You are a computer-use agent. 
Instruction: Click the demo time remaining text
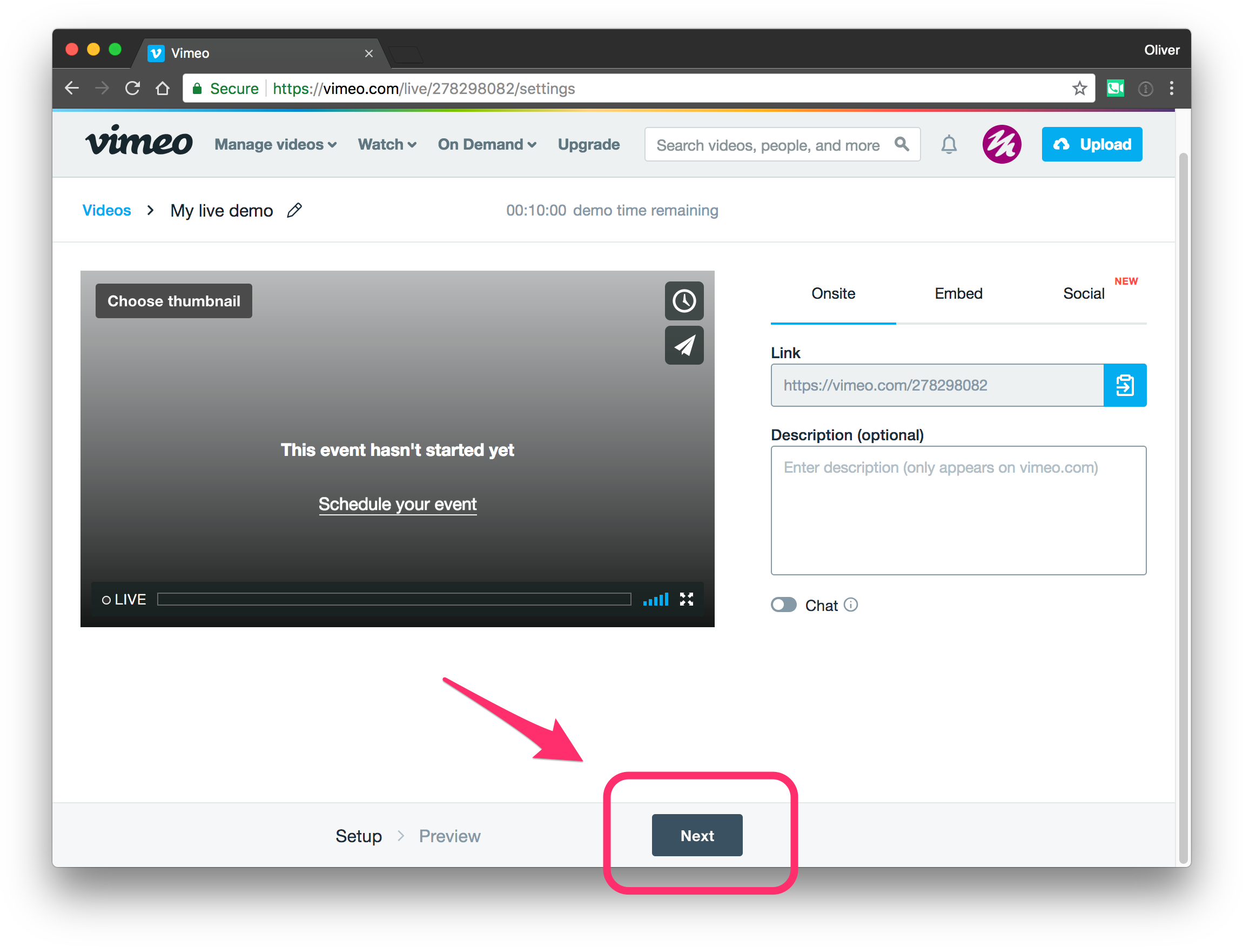point(612,210)
